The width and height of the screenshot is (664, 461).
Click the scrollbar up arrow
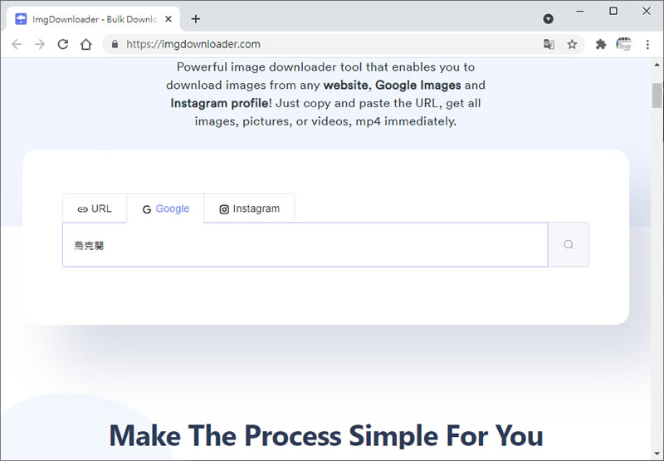pos(657,65)
